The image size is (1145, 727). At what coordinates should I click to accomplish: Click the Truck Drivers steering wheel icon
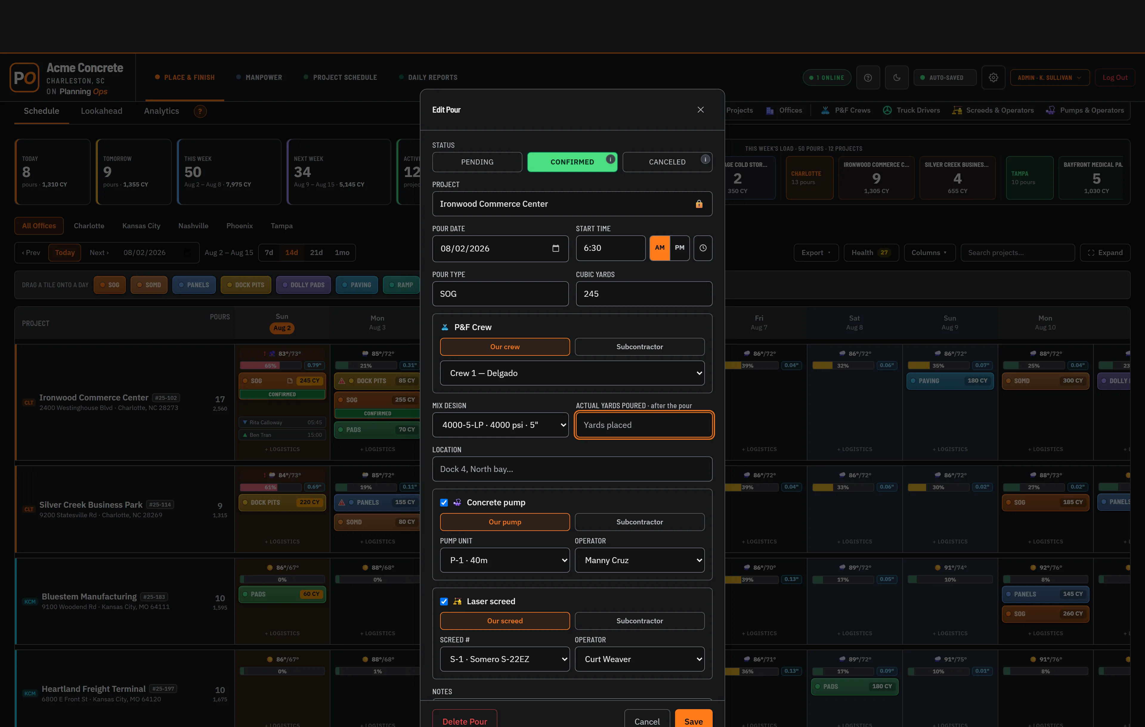point(887,110)
